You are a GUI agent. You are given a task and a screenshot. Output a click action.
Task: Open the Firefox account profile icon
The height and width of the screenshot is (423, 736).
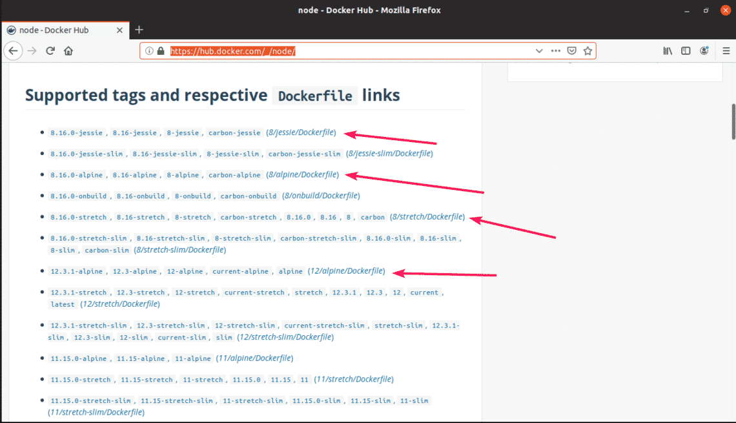pos(704,51)
